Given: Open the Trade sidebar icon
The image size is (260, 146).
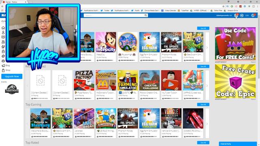Looking at the screenshot, I should [3, 56].
